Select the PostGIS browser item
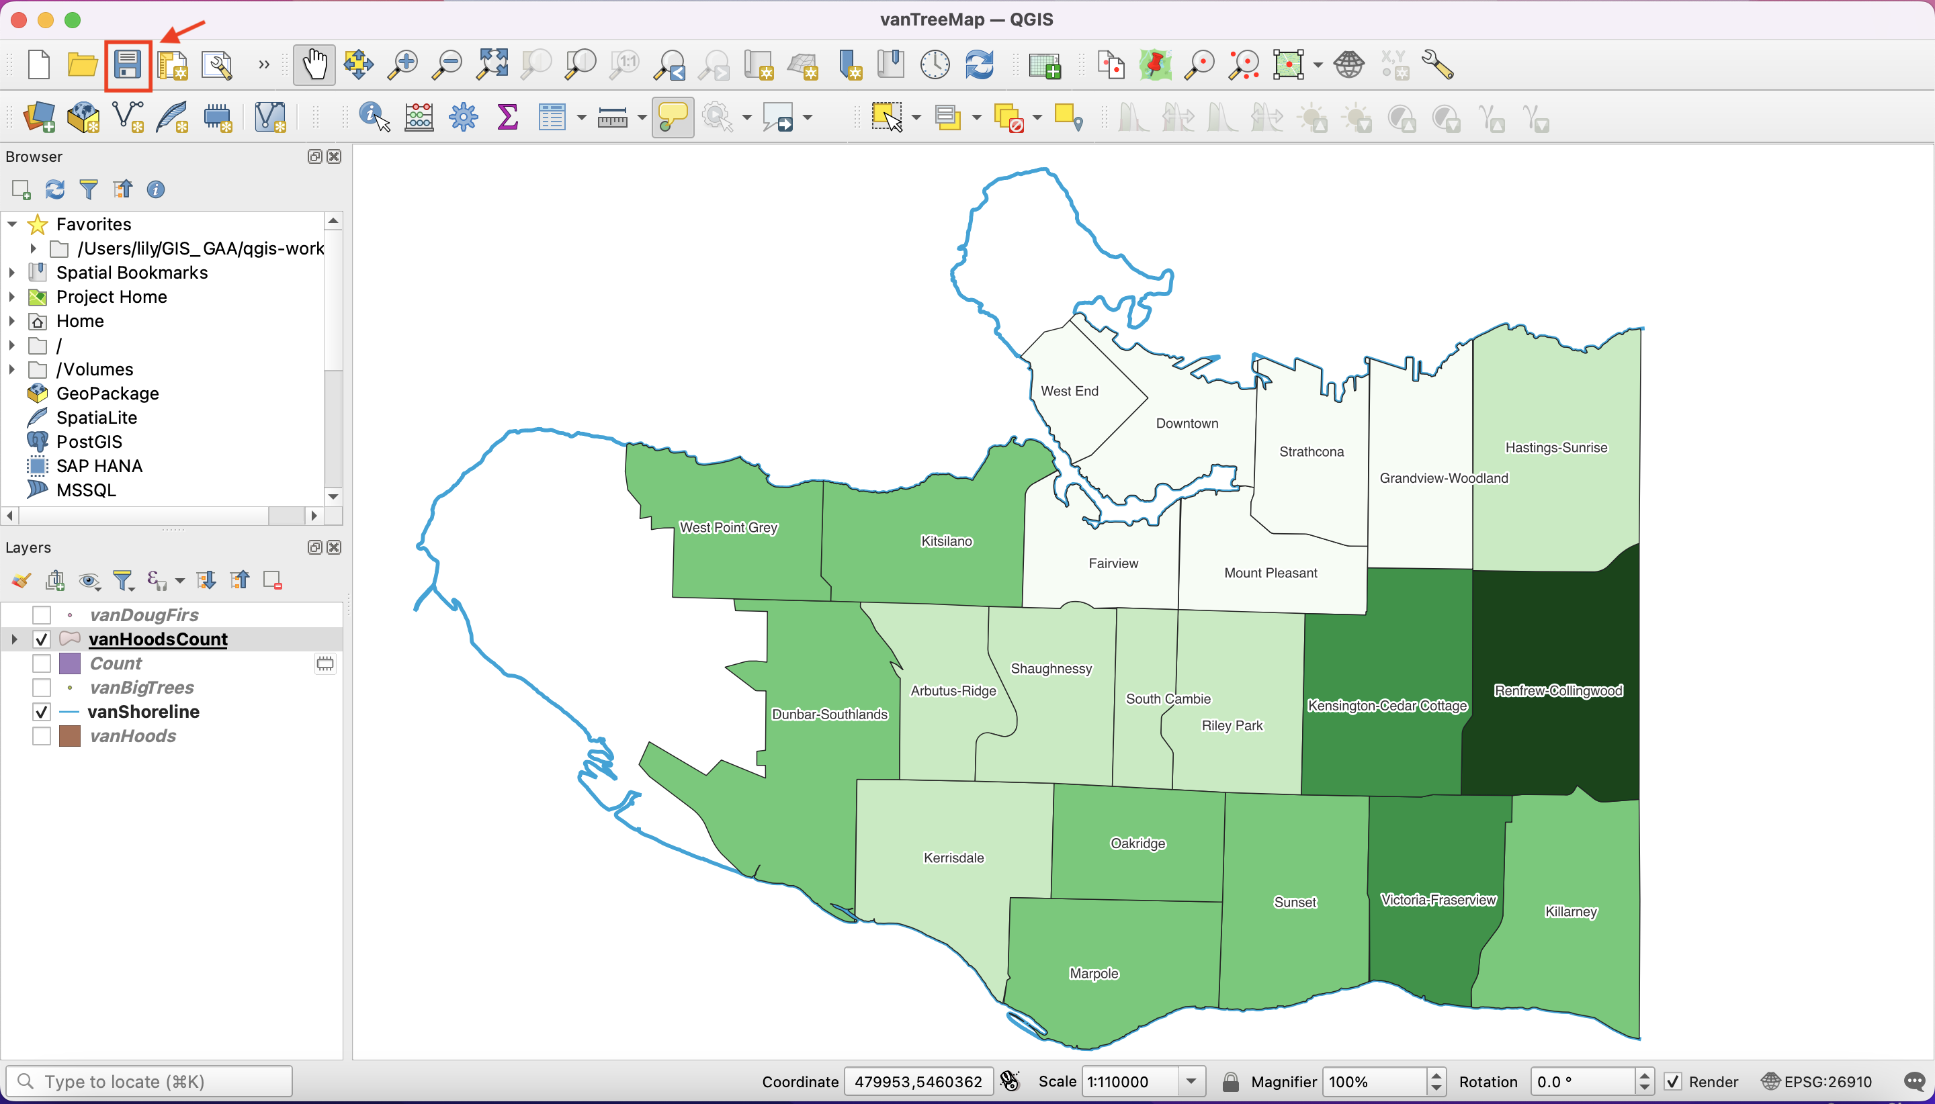This screenshot has width=1935, height=1104. click(89, 442)
